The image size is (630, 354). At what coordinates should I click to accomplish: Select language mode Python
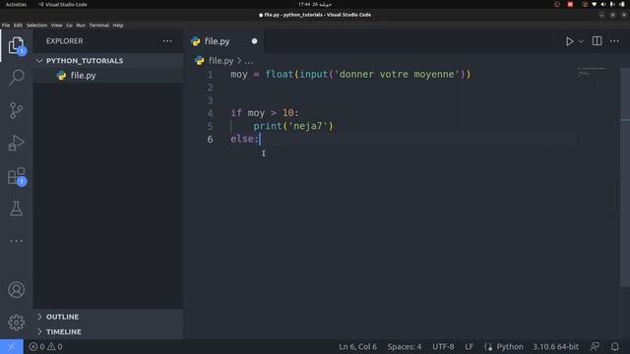(x=510, y=346)
